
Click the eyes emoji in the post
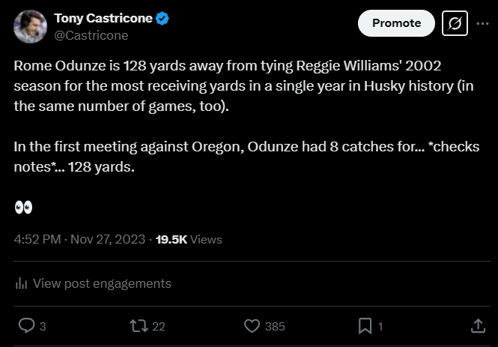[x=23, y=207]
